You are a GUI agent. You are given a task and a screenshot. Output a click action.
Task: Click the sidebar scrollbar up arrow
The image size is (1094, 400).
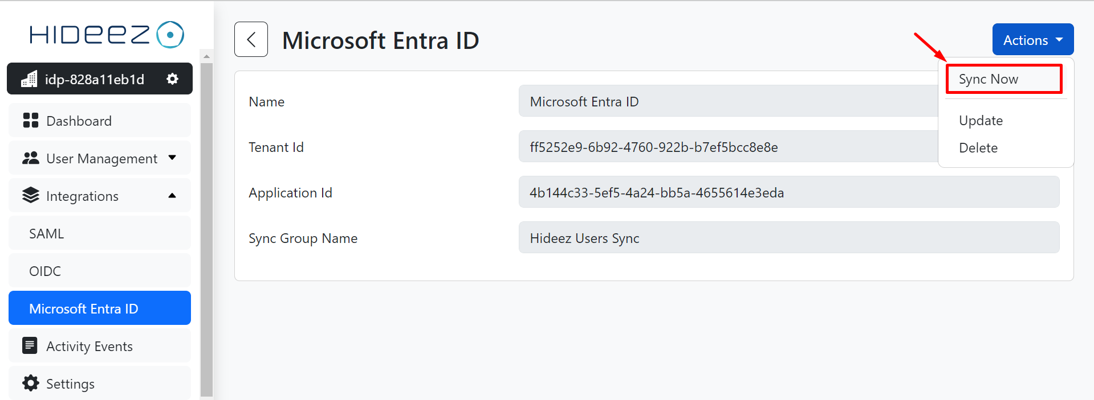point(206,56)
